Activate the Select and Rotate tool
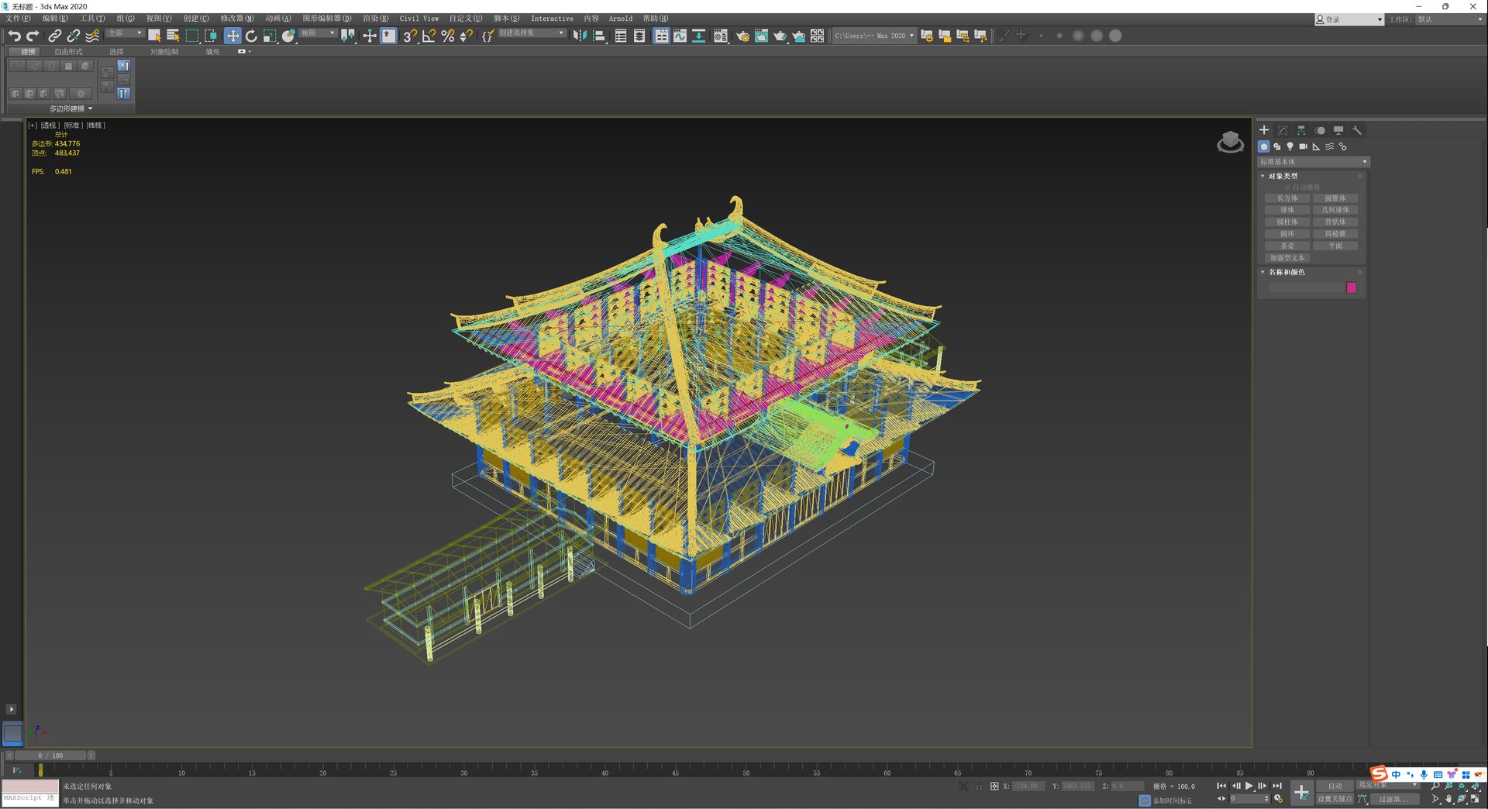Screen dimensions: 1488x809 point(251,36)
